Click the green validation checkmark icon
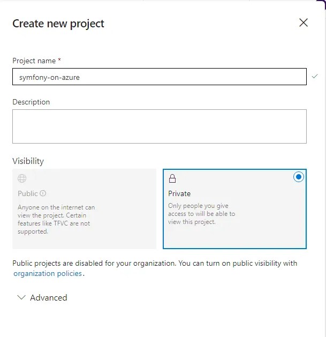The height and width of the screenshot is (337, 326). (315, 76)
